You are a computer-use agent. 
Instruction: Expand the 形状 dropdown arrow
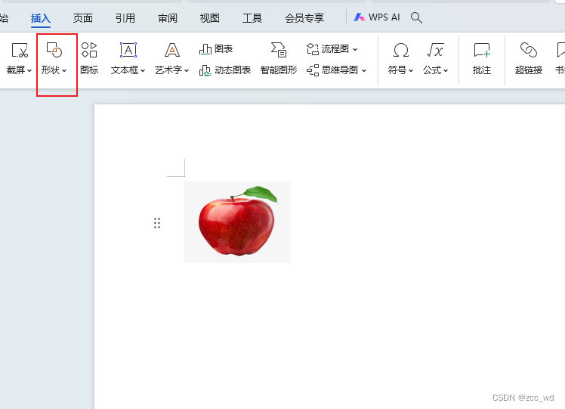64,70
